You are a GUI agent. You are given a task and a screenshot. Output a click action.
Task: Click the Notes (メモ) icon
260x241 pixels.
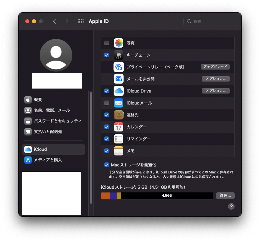coord(119,151)
